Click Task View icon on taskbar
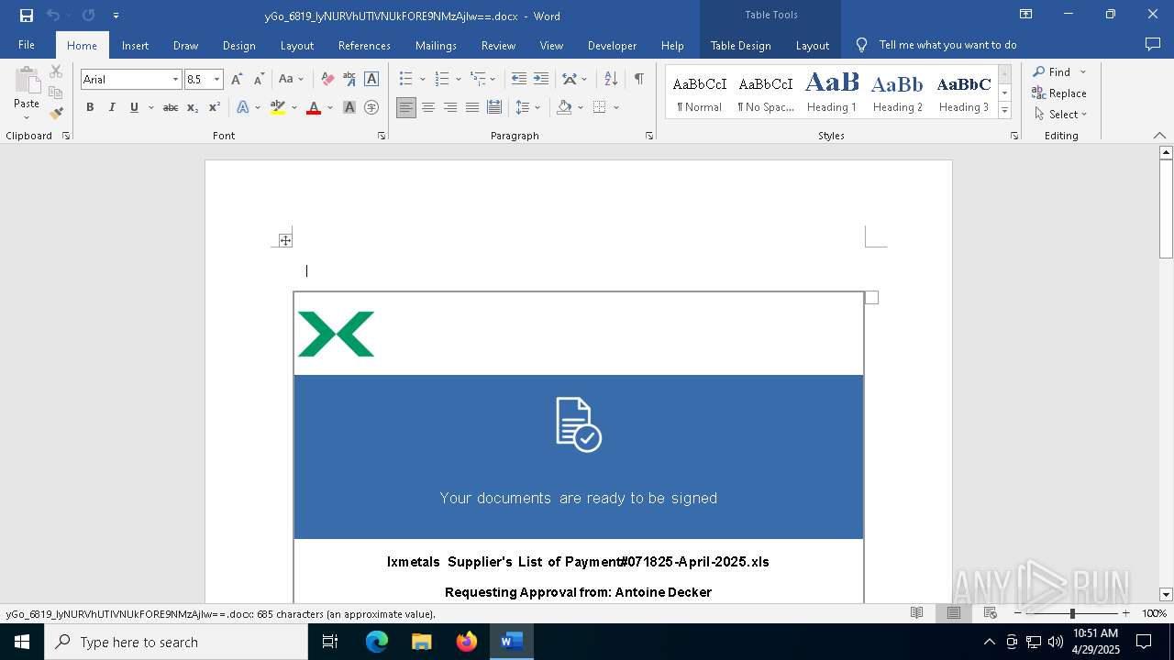The width and height of the screenshot is (1174, 660). click(x=330, y=642)
